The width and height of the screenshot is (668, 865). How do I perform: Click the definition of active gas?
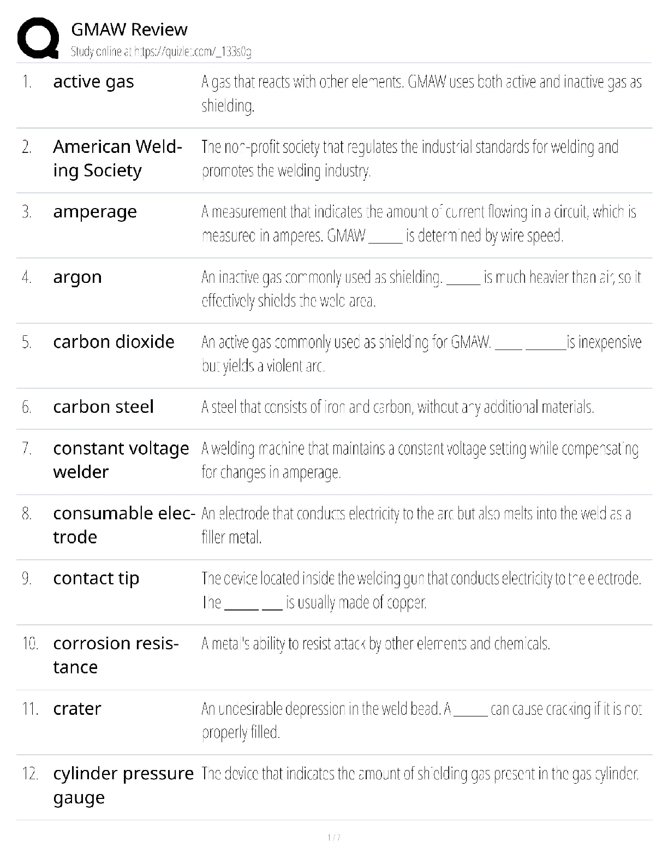point(421,93)
